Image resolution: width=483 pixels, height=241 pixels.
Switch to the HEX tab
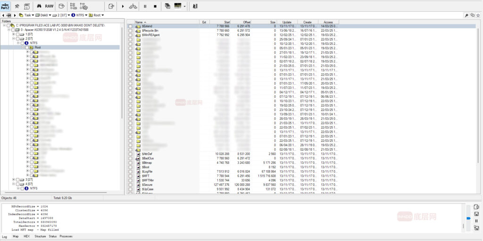pos(26,236)
